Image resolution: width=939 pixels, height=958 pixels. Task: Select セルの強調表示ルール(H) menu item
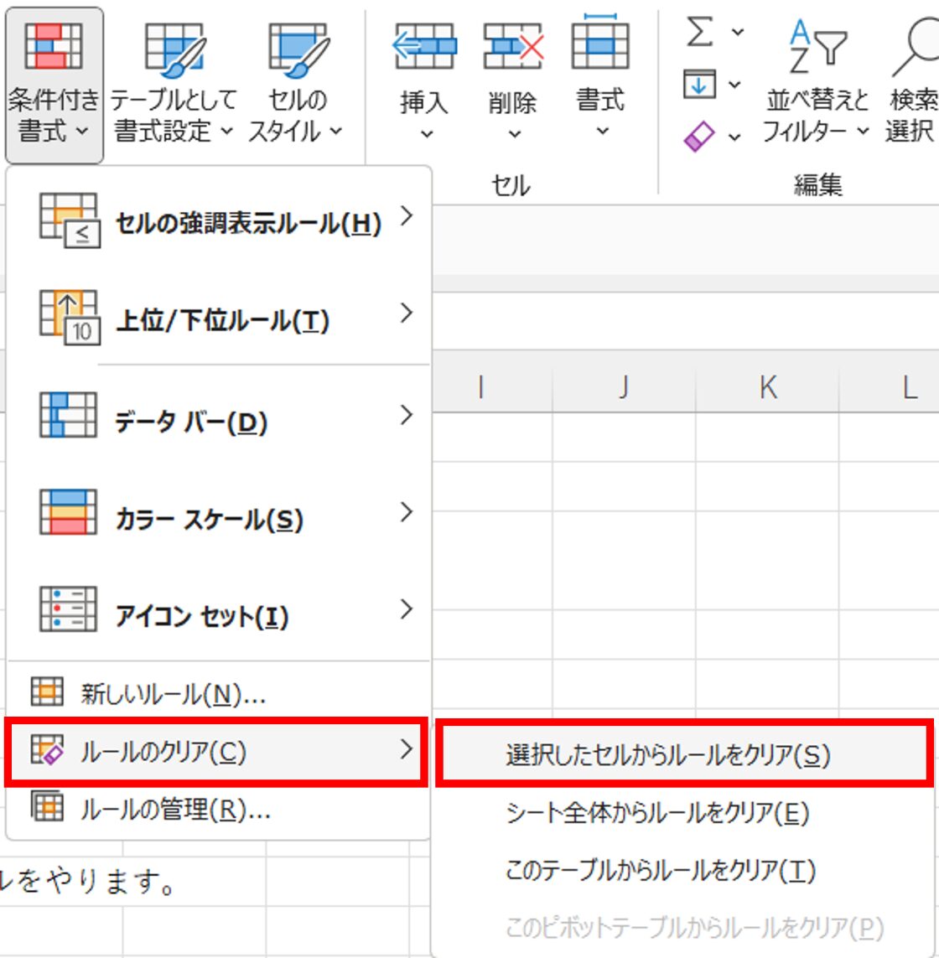(219, 221)
